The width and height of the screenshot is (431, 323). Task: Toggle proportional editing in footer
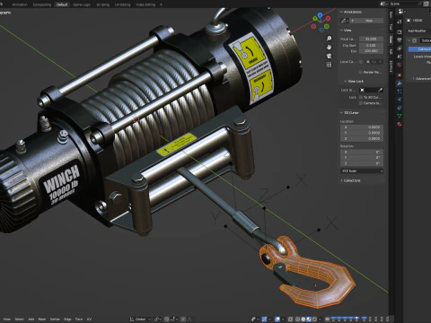183,319
